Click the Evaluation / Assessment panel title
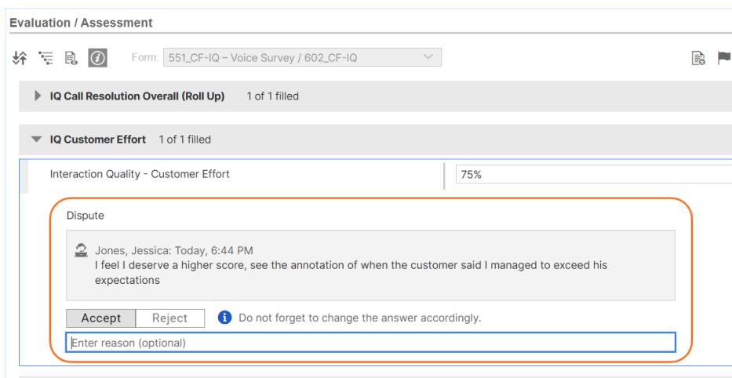Image resolution: width=732 pixels, height=378 pixels. point(81,23)
